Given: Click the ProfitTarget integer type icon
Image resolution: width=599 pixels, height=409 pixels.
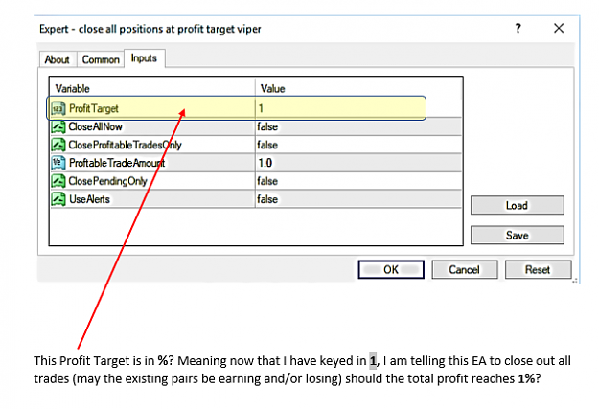Looking at the screenshot, I should point(58,109).
